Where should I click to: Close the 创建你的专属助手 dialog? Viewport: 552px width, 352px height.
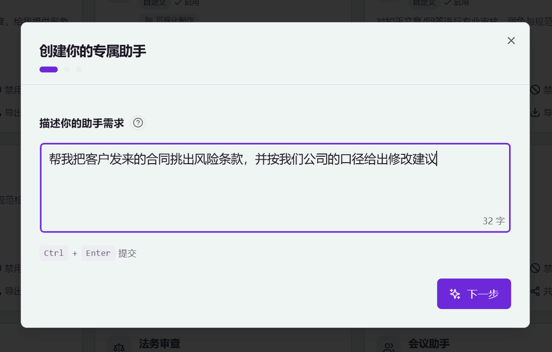(511, 41)
